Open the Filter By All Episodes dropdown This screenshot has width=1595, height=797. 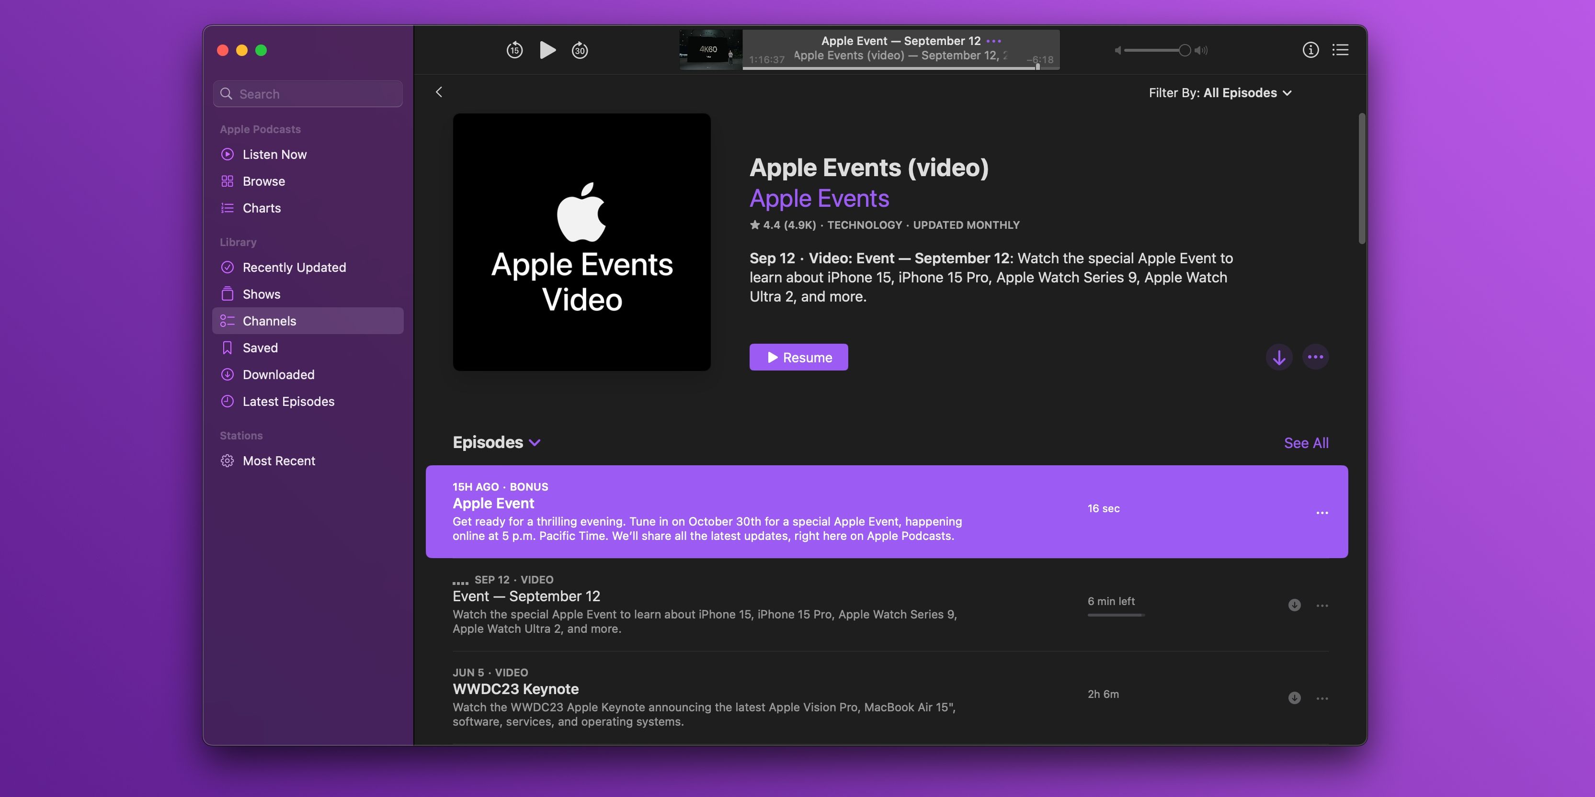1220,92
